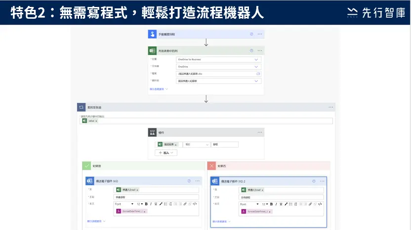411x230 pixels.
Task: Remove Email token in Send email (V2) 2
Action: pos(262,190)
